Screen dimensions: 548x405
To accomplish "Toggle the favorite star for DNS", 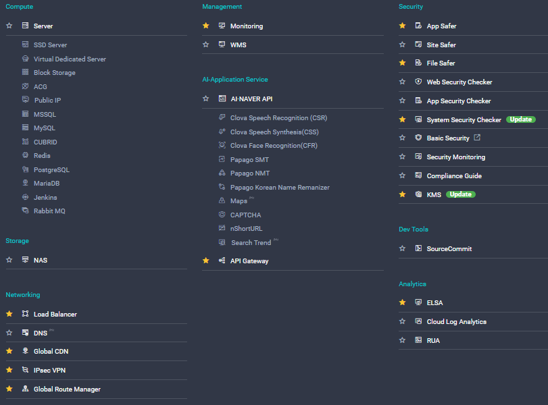I will tap(9, 333).
